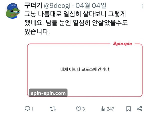Click the like count number 3
This screenshot has width=150, height=114.
[x=83, y=109]
